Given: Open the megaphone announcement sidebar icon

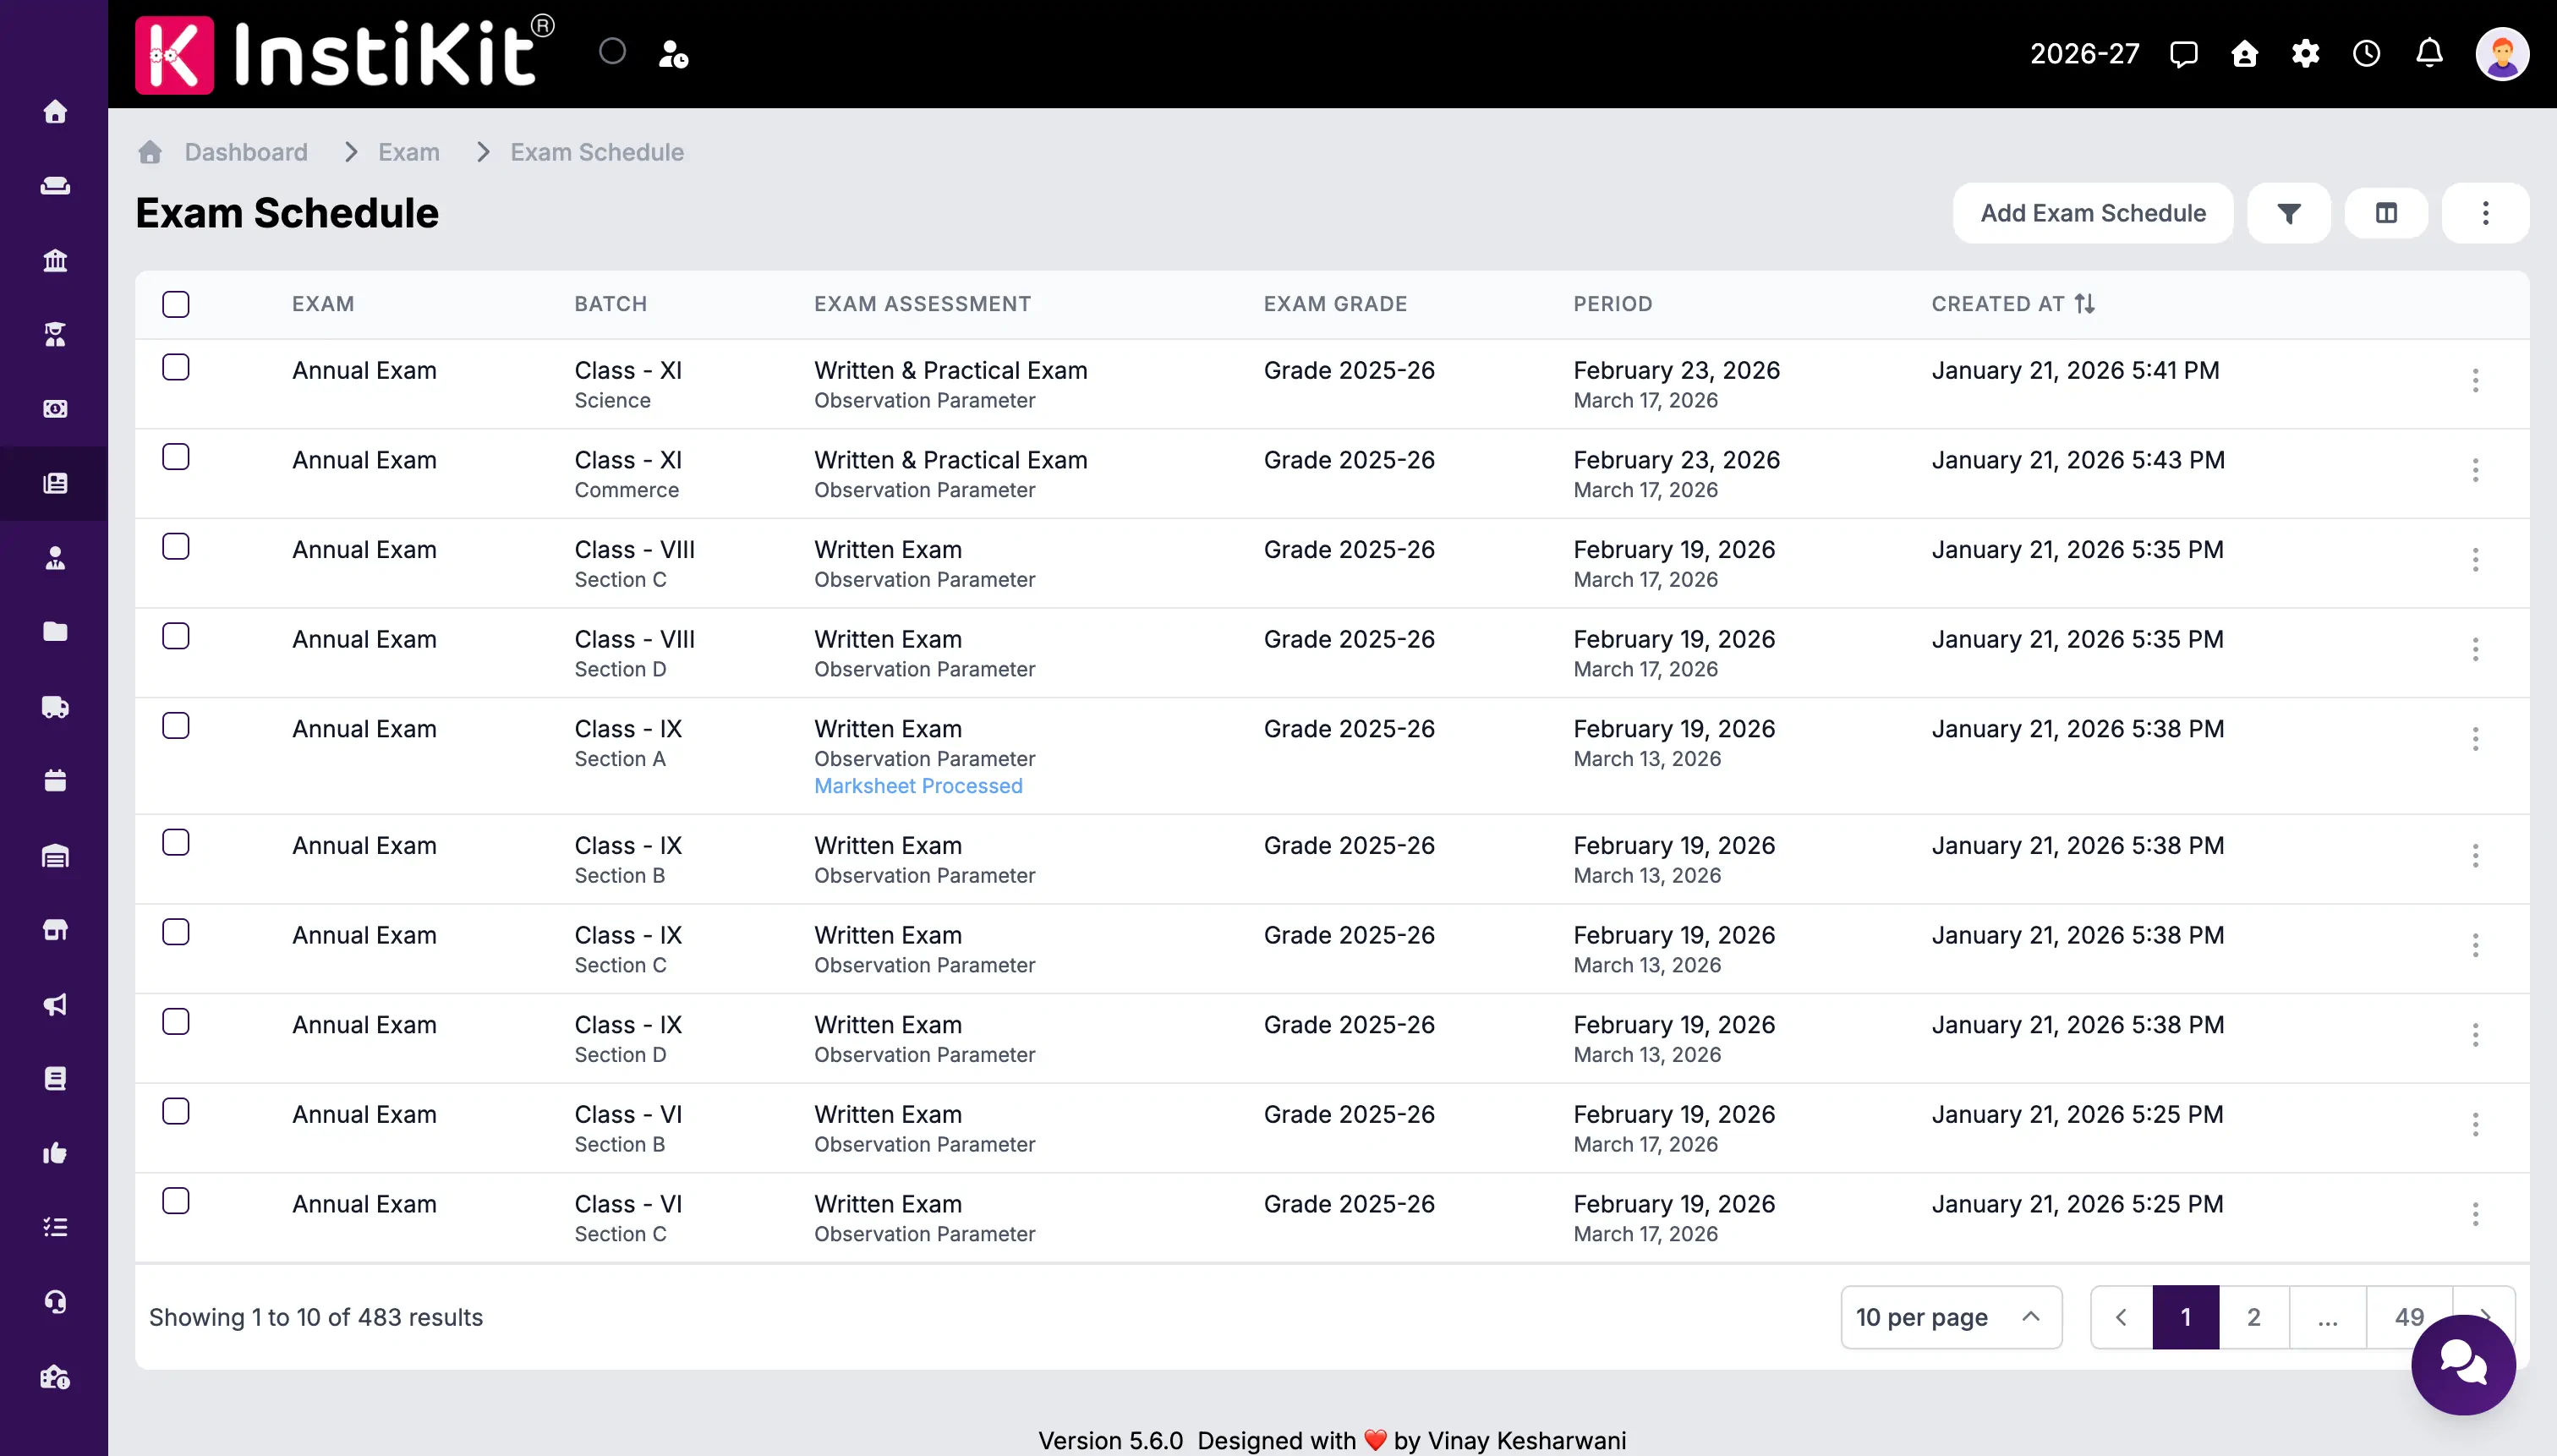Looking at the screenshot, I should click(55, 1004).
